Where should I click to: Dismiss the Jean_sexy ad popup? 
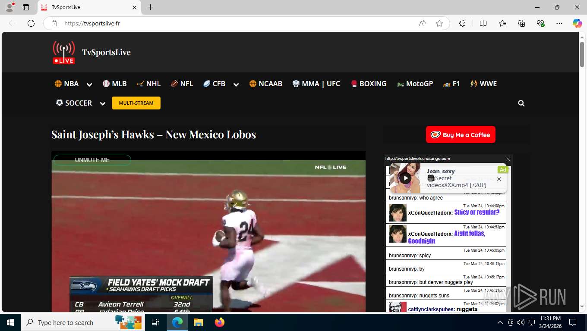(x=499, y=179)
